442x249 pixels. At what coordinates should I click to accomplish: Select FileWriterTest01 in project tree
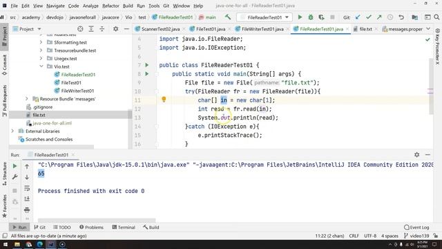[x=77, y=91]
